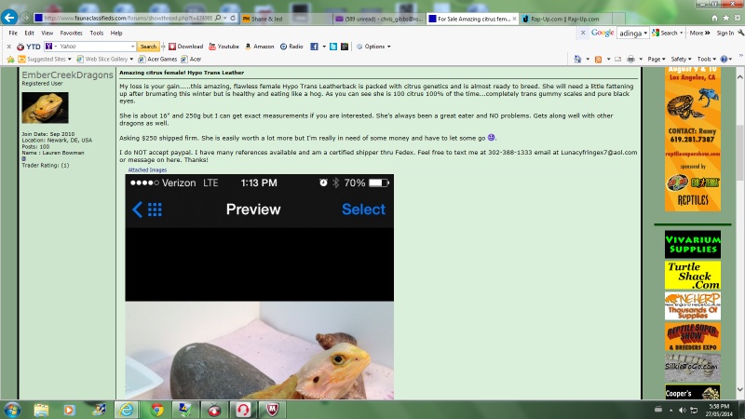The image size is (745, 419).
Task: Close the YTD toolbar with its X
Action: [8, 47]
